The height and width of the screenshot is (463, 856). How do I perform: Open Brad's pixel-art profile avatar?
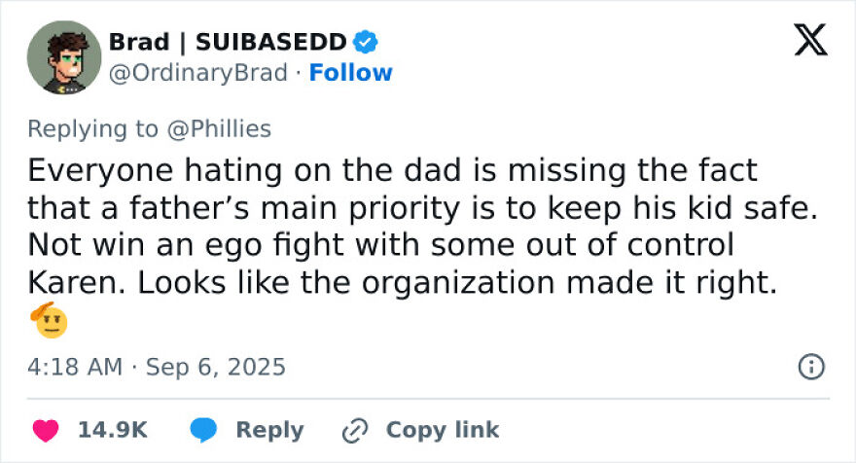pyautogui.click(x=64, y=57)
